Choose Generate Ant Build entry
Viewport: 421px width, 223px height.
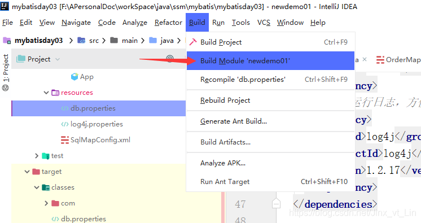(270, 121)
